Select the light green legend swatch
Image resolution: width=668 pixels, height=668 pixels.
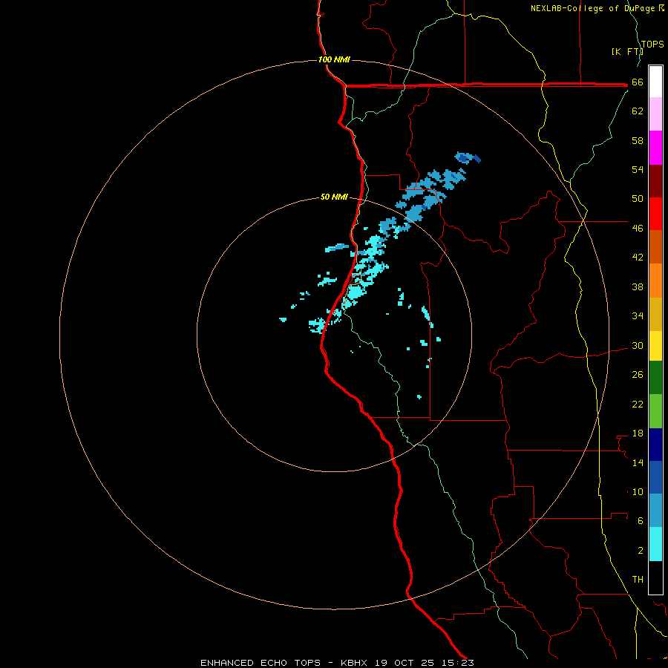(x=655, y=411)
